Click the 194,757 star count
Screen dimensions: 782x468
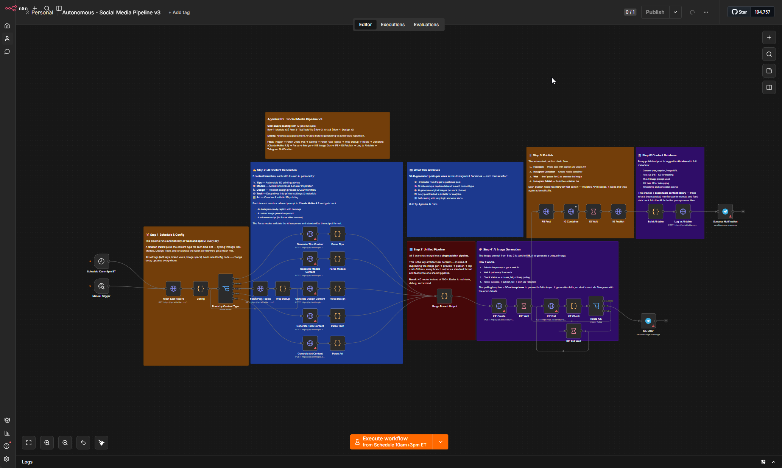(762, 12)
